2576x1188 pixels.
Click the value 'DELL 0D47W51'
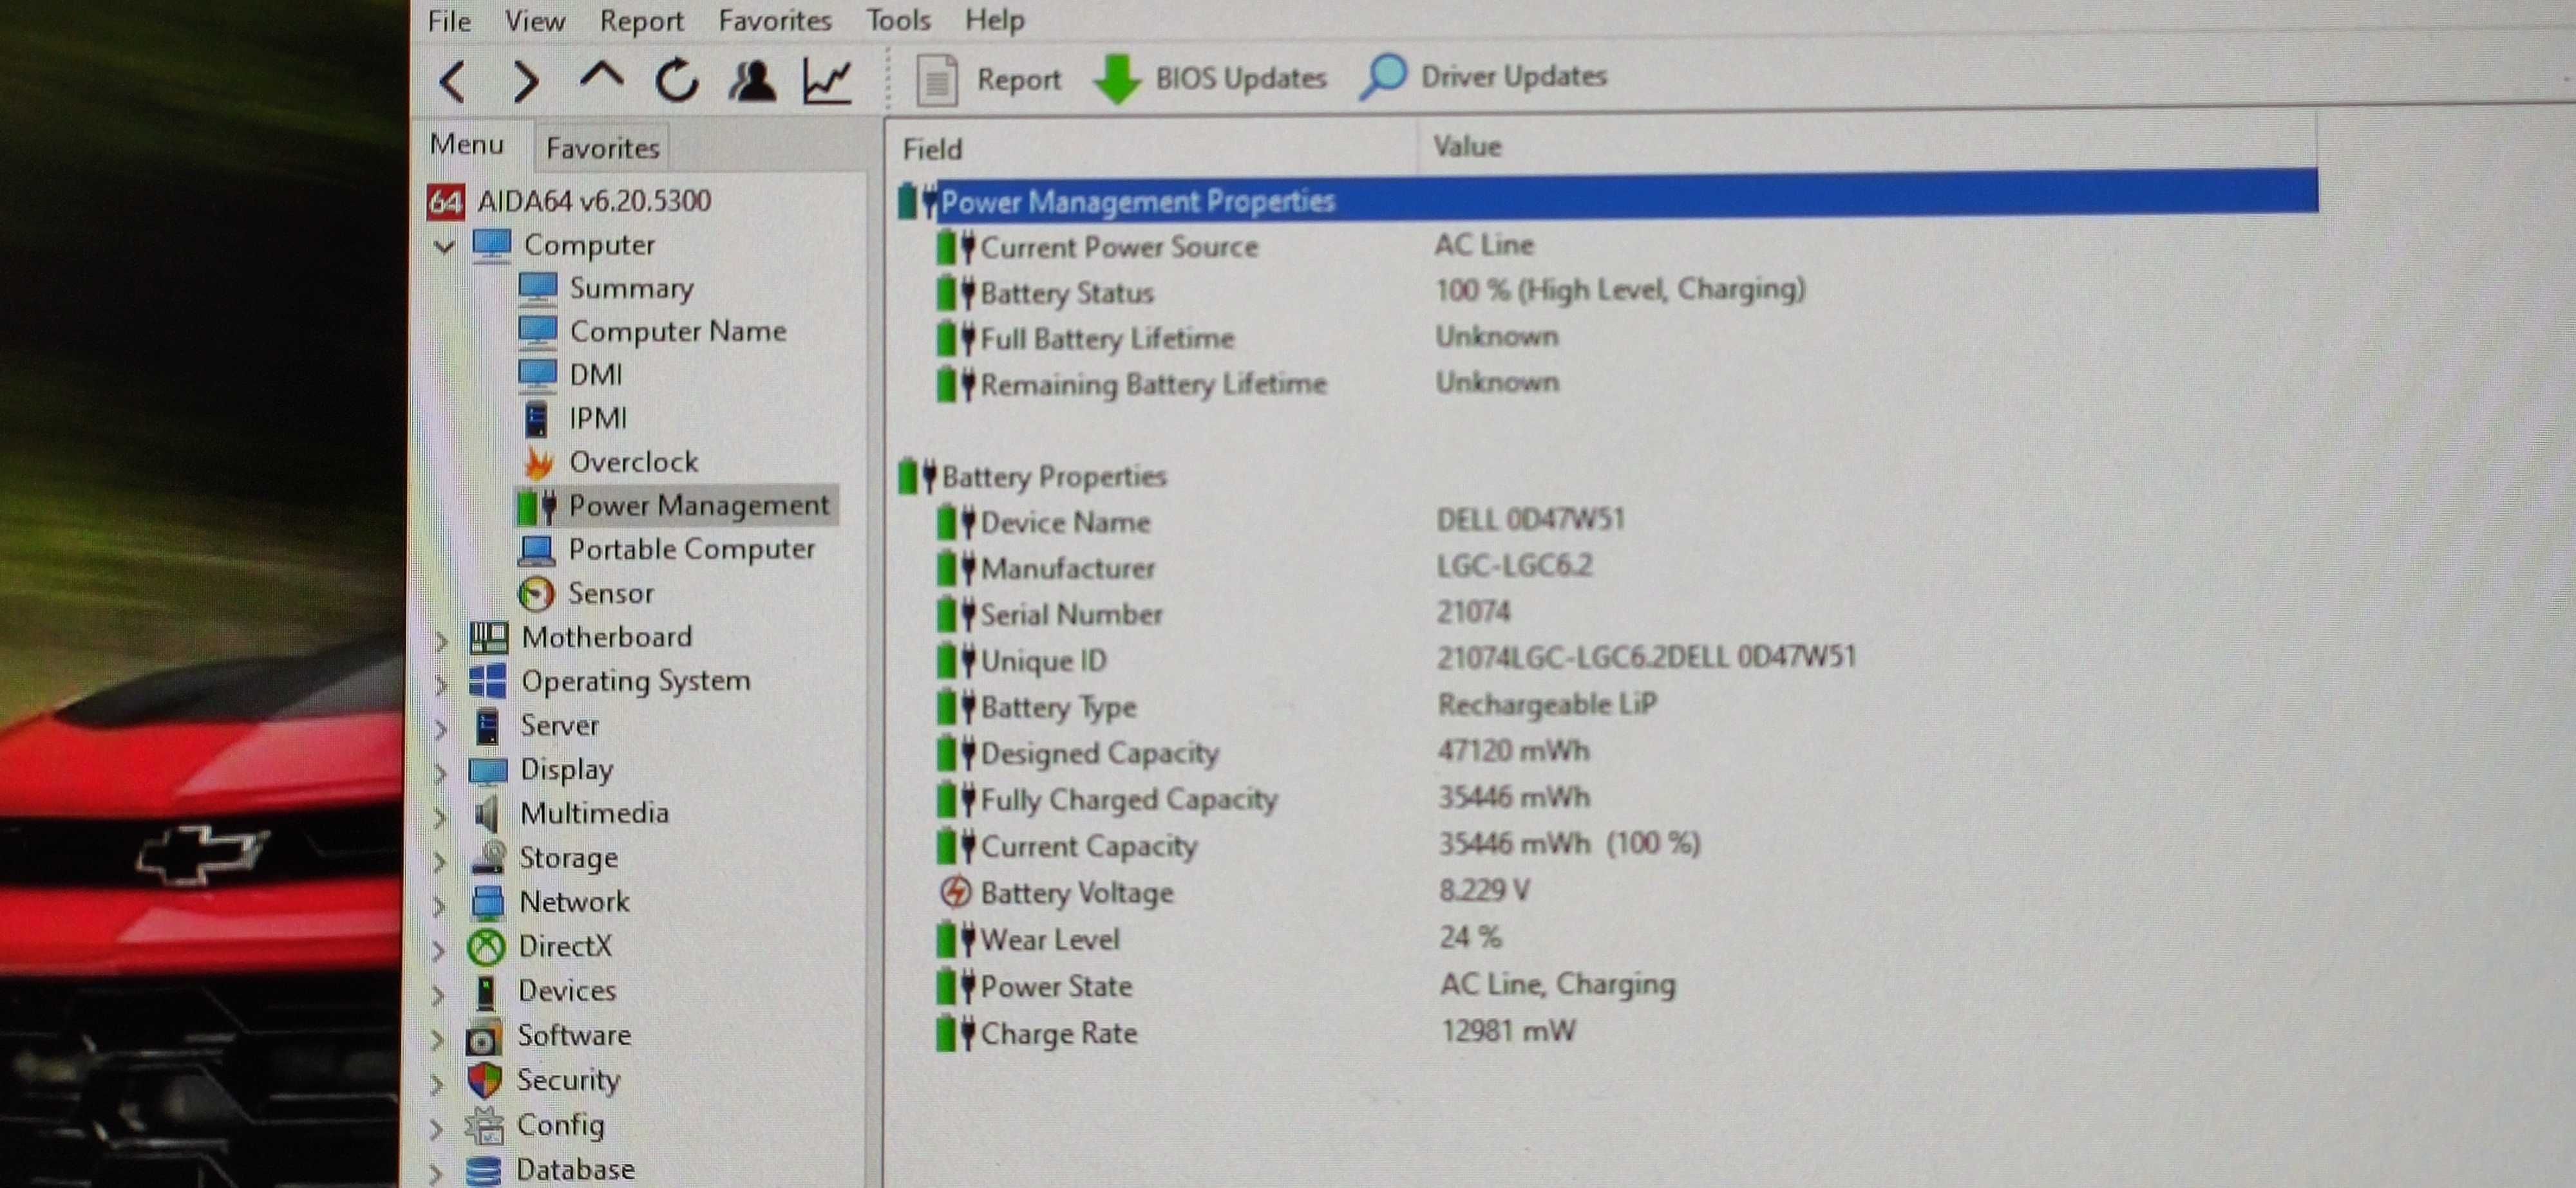click(x=1530, y=519)
